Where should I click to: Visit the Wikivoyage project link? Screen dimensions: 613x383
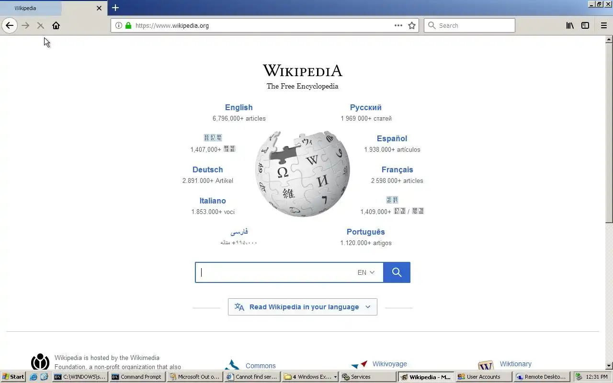[390, 364]
